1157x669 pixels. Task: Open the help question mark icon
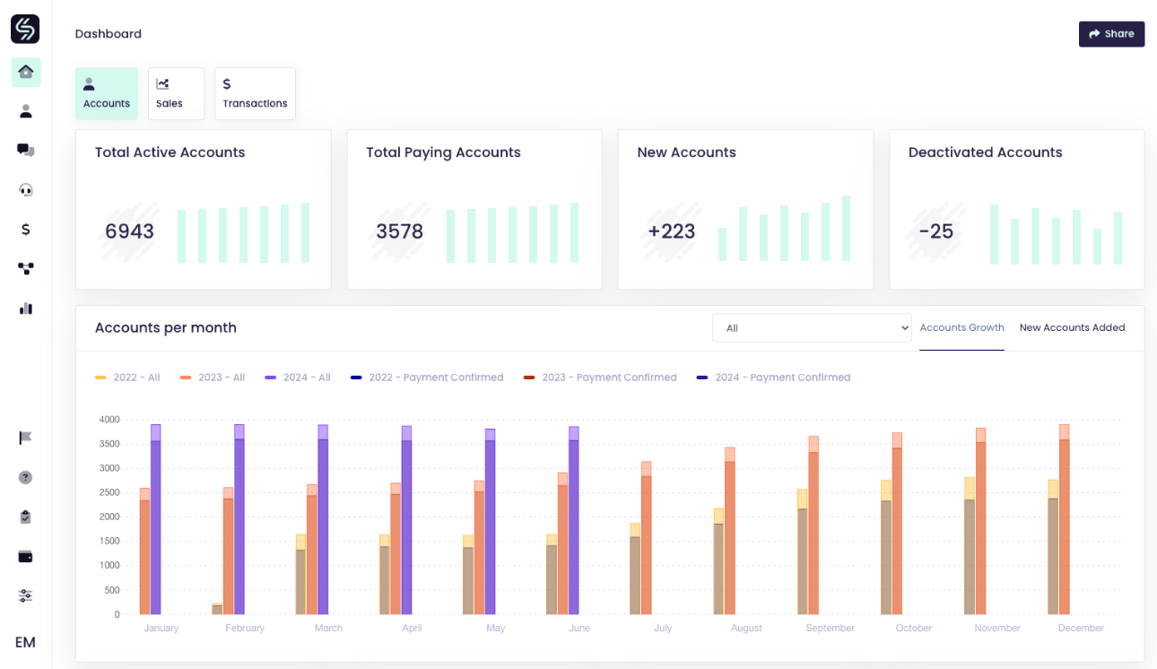(x=26, y=477)
